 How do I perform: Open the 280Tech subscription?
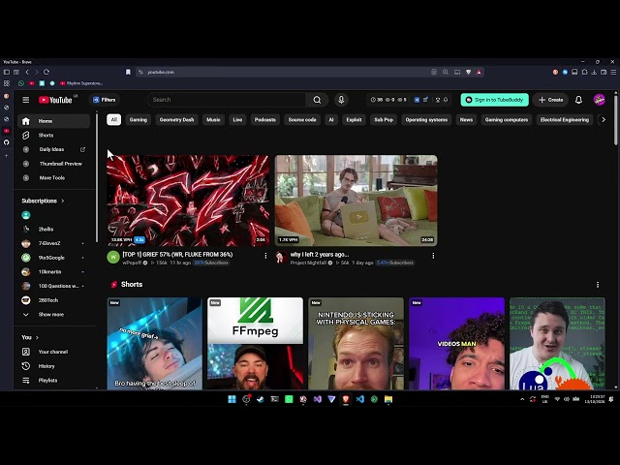point(54,300)
